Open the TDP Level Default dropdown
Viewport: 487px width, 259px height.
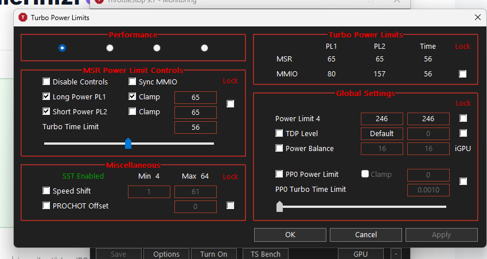pos(381,133)
